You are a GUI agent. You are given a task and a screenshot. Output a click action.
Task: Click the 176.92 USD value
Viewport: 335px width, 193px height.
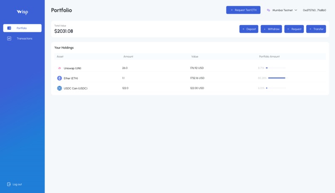(x=197, y=68)
